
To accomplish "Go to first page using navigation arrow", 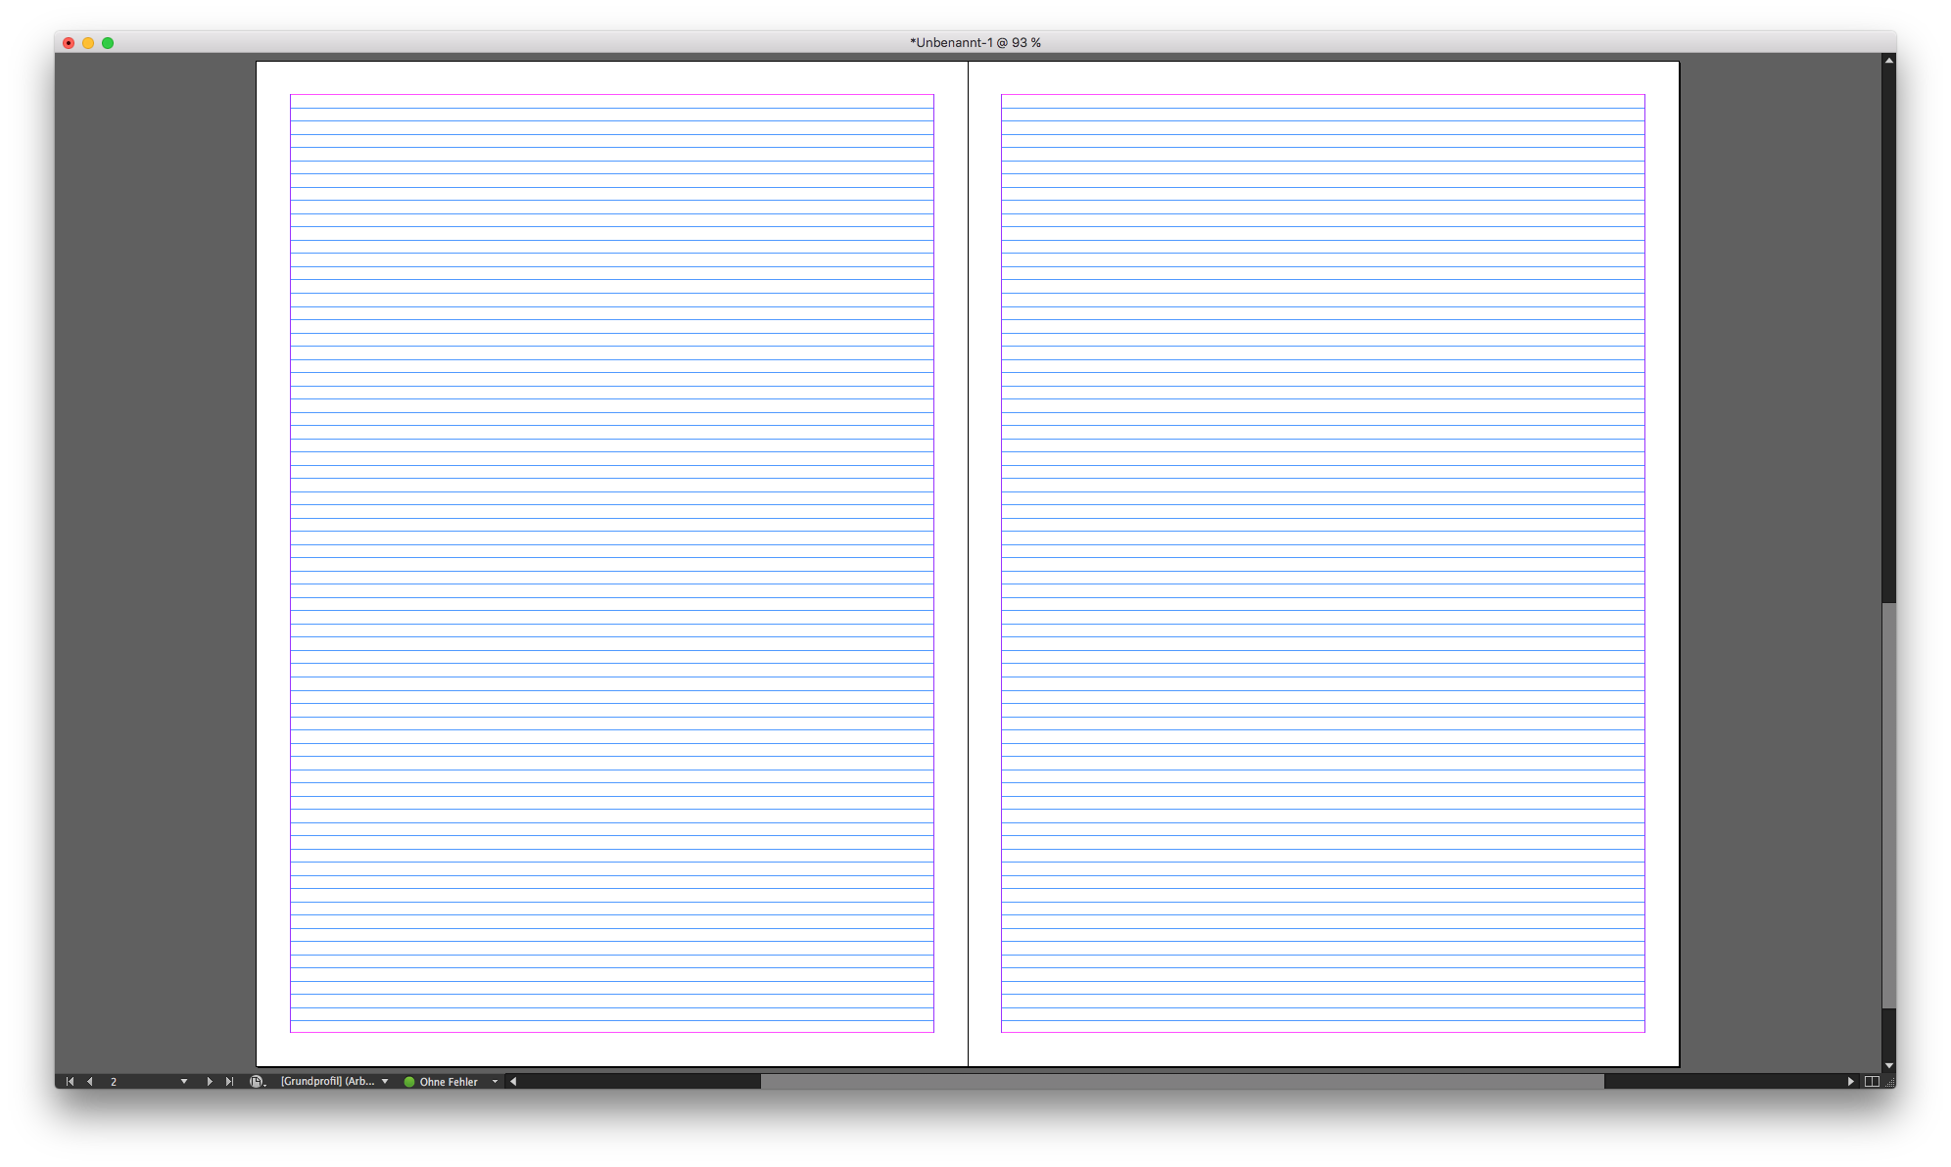I will 70,1082.
